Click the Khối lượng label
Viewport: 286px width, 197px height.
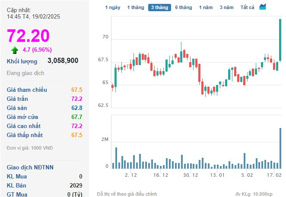(x=22, y=62)
